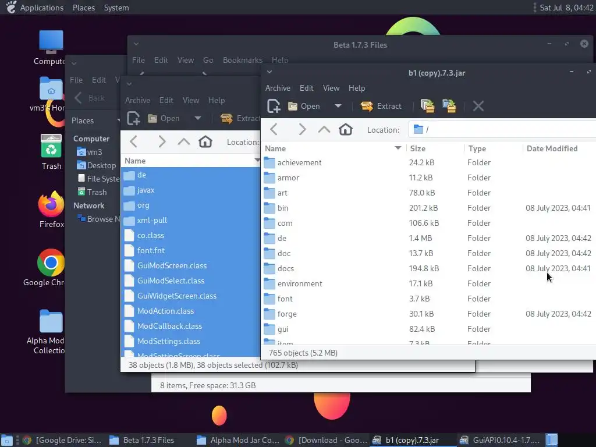
Task: Switch to Beta 1.7.3 Files taskbar item
Action: 142,440
